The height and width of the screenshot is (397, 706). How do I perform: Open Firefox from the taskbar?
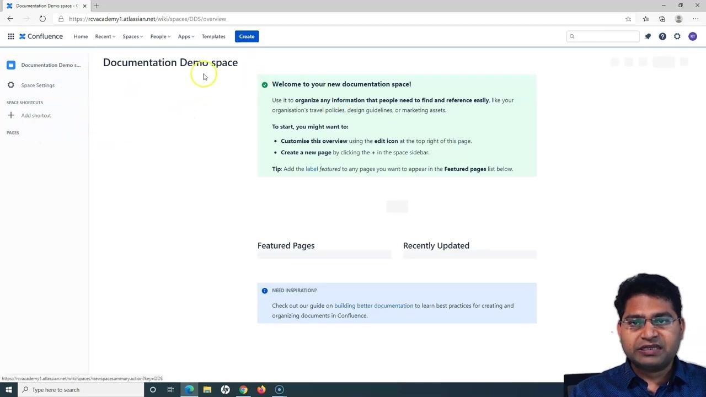[x=261, y=390]
